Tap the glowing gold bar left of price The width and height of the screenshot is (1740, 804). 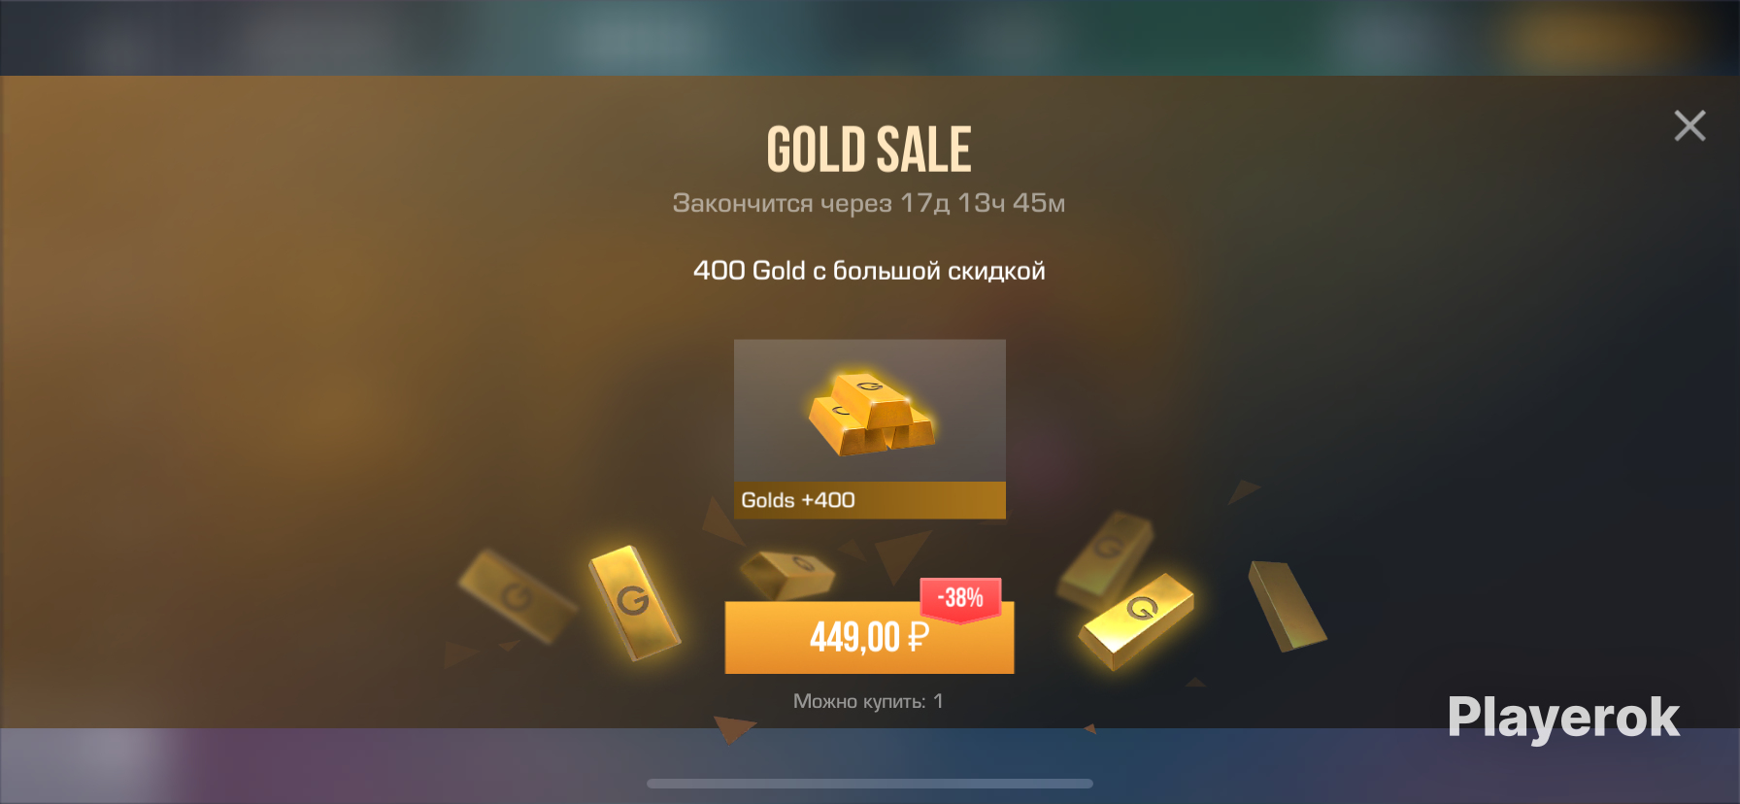tap(634, 602)
